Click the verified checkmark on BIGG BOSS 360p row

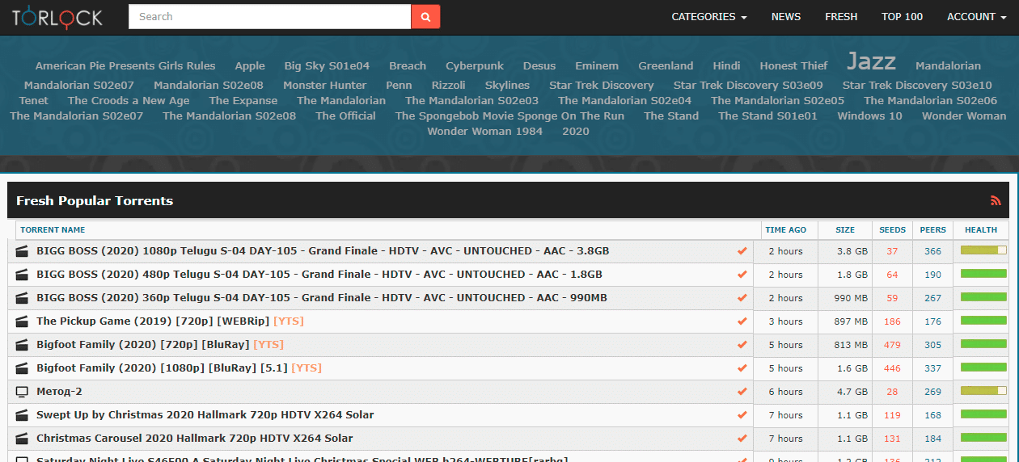pos(742,298)
